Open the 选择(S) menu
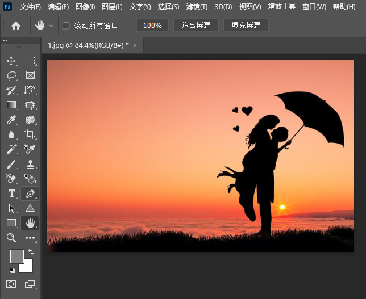The image size is (366, 299). coord(168,7)
